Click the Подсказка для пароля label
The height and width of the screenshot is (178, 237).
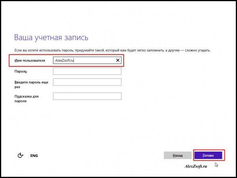[26, 98]
